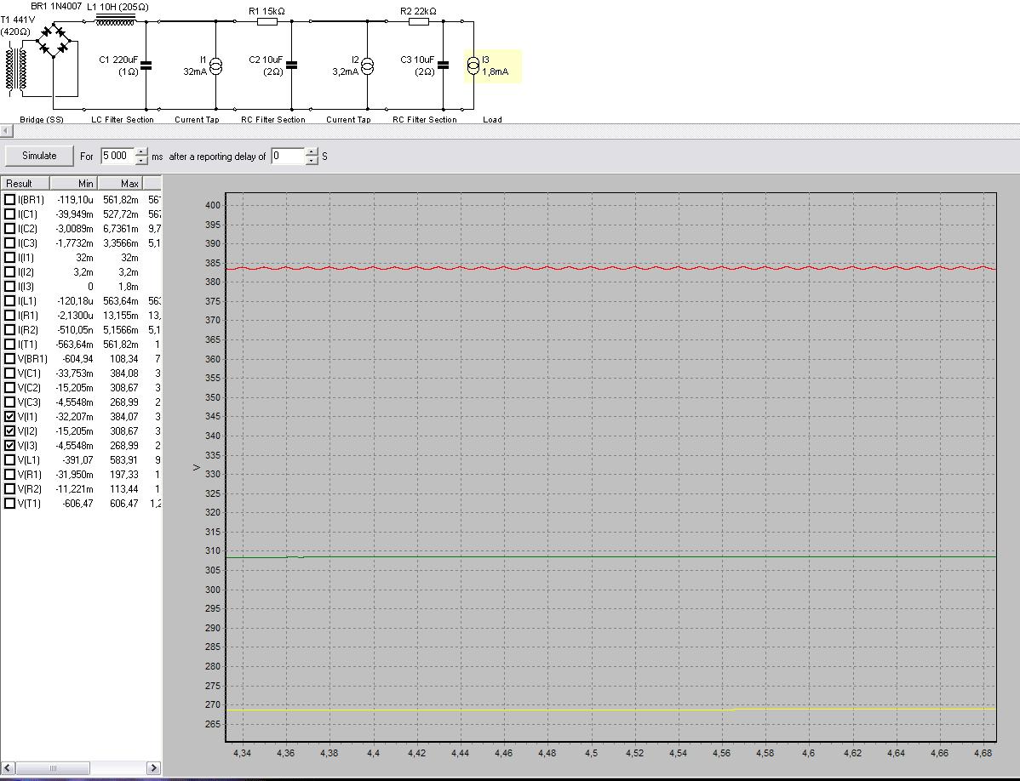Select the R1 15kΩ resistor symbol
This screenshot has width=1020, height=781.
(267, 21)
